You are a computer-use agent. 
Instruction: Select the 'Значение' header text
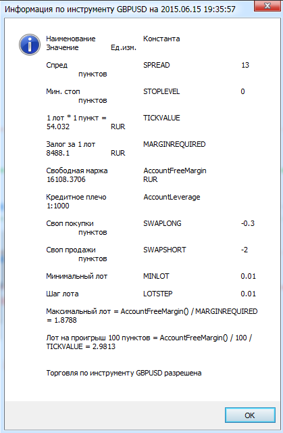pos(62,47)
